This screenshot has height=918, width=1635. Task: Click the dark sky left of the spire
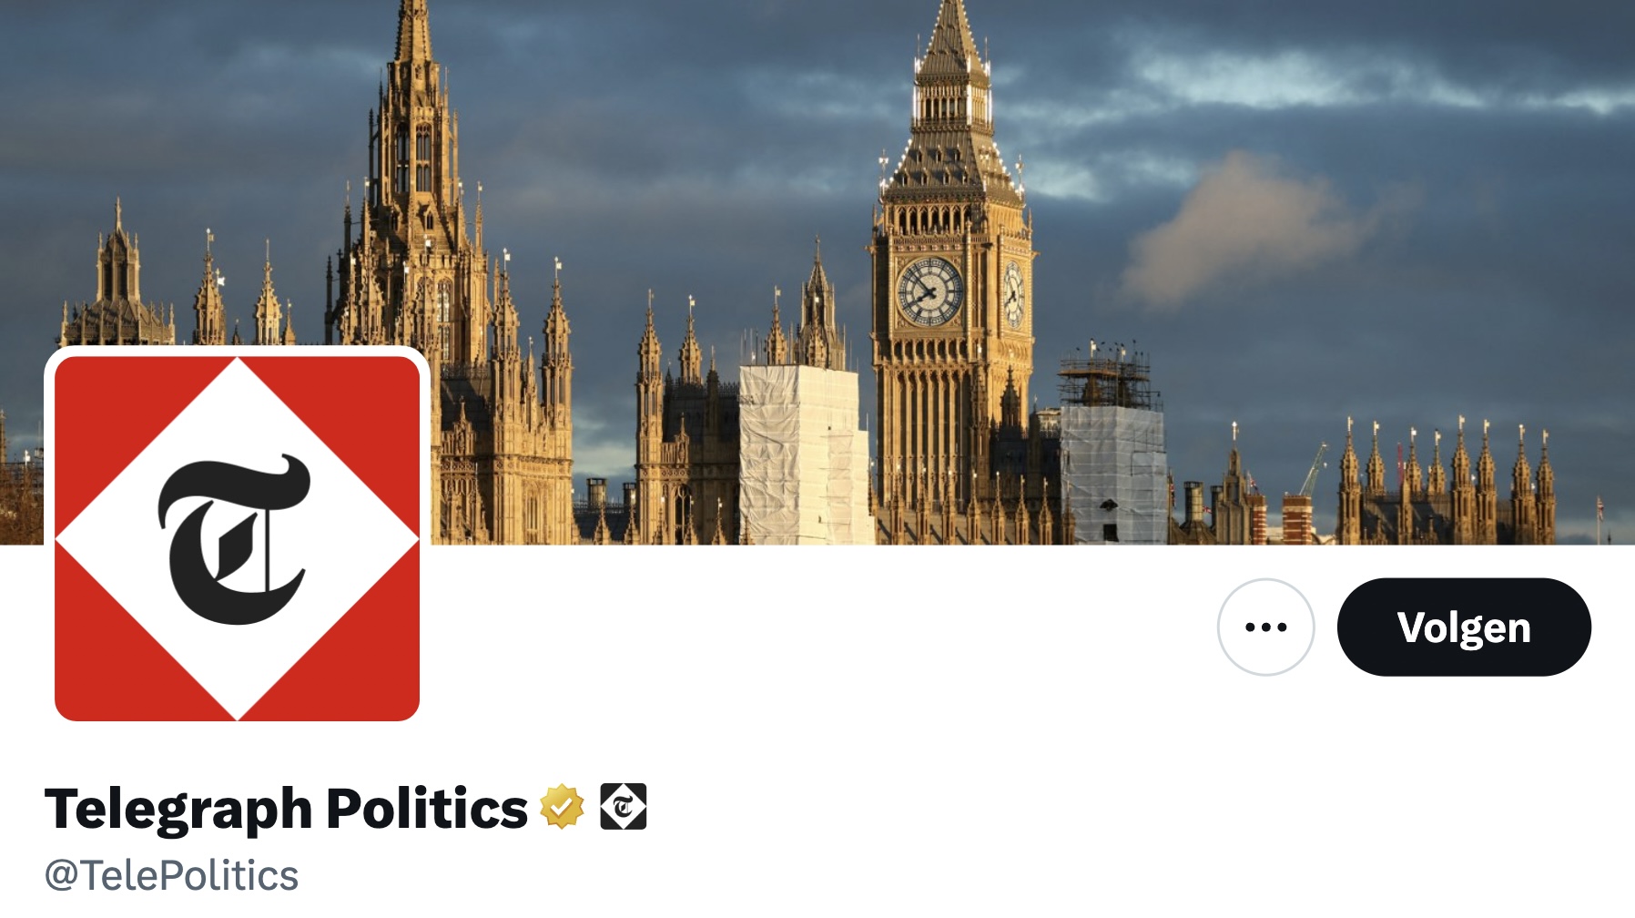pos(182,118)
